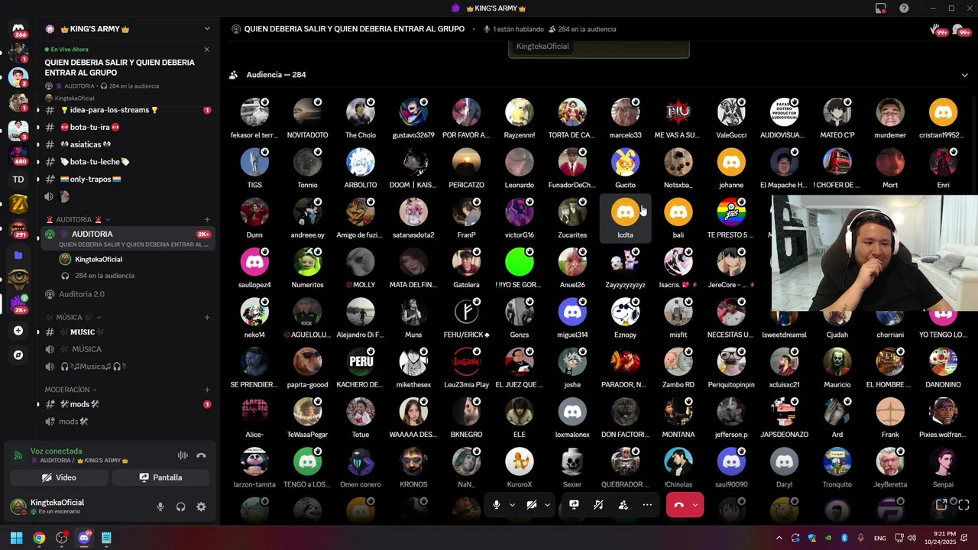Create channel plus in AUDITORÍA category

coord(206,219)
